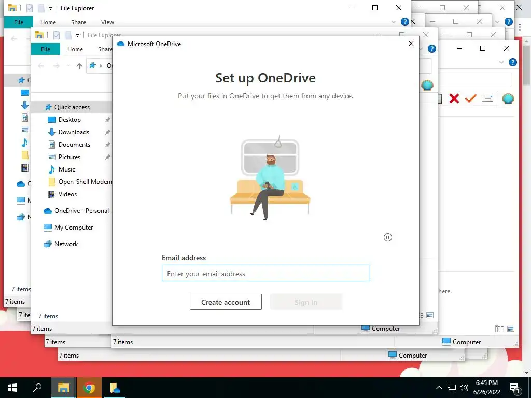Open the notification center icon

pyautogui.click(x=514, y=388)
